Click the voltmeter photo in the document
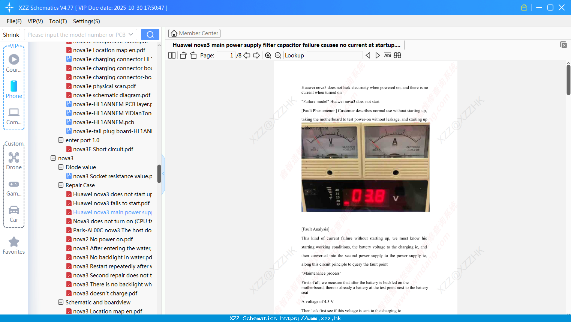 click(366, 167)
